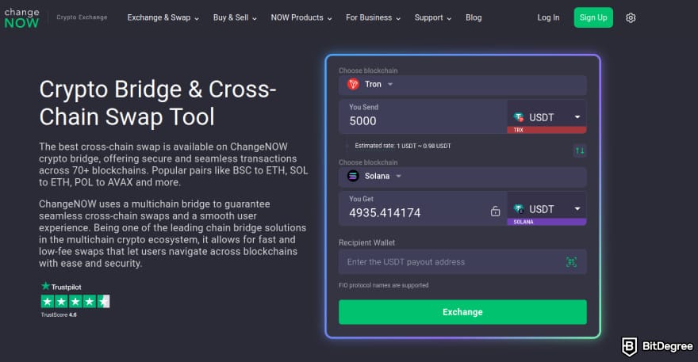Viewport: 698px width, 362px height.
Task: Open Support menu
Action: pyautogui.click(x=433, y=17)
